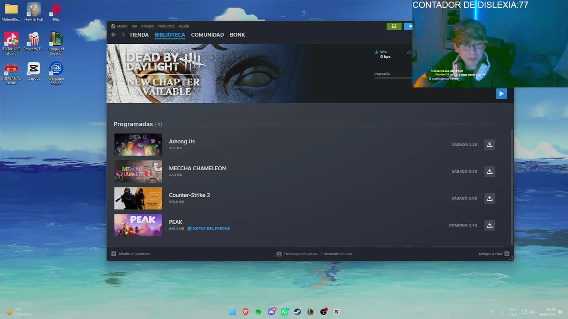Click the downloads list vertical scrollbar

pos(512,187)
